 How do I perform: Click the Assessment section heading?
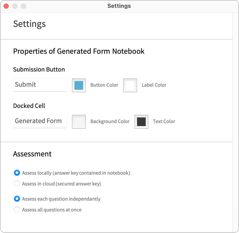click(x=32, y=154)
